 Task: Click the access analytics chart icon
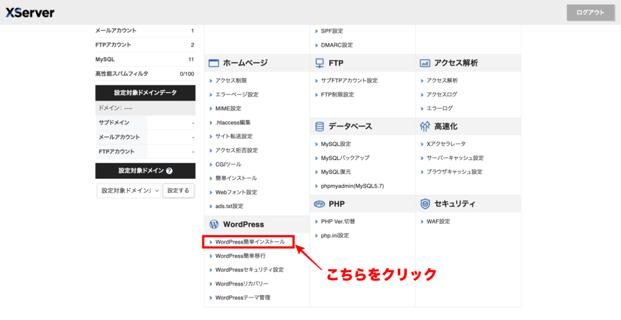point(425,63)
